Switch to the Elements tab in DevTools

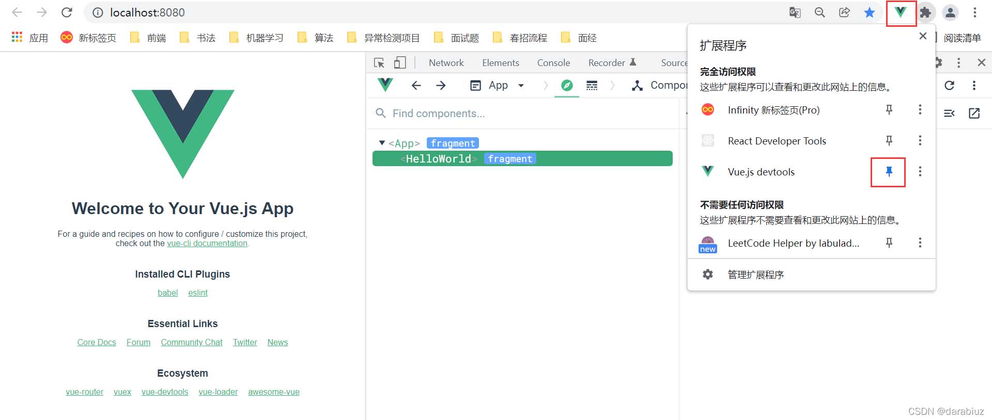501,63
